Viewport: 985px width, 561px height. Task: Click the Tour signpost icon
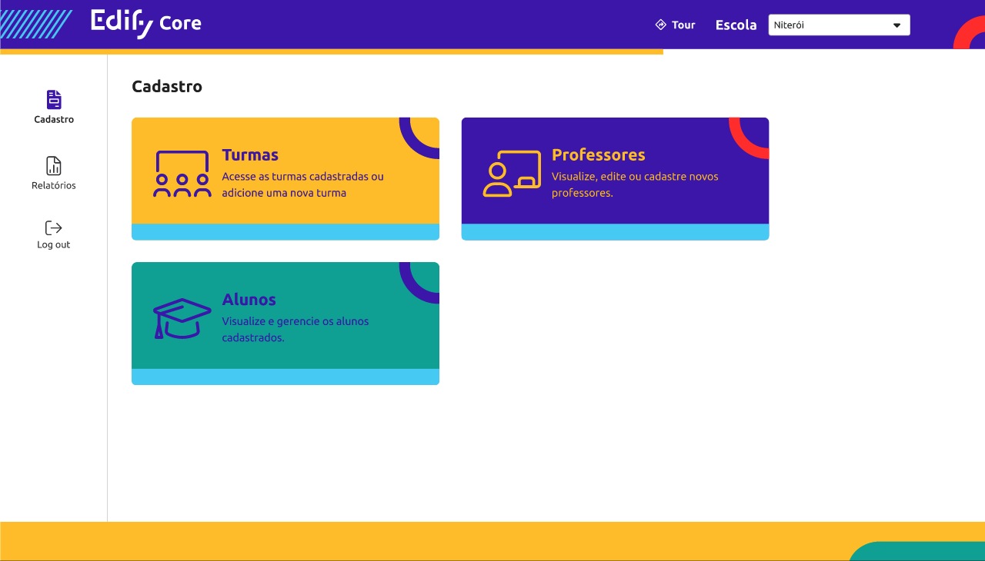660,25
